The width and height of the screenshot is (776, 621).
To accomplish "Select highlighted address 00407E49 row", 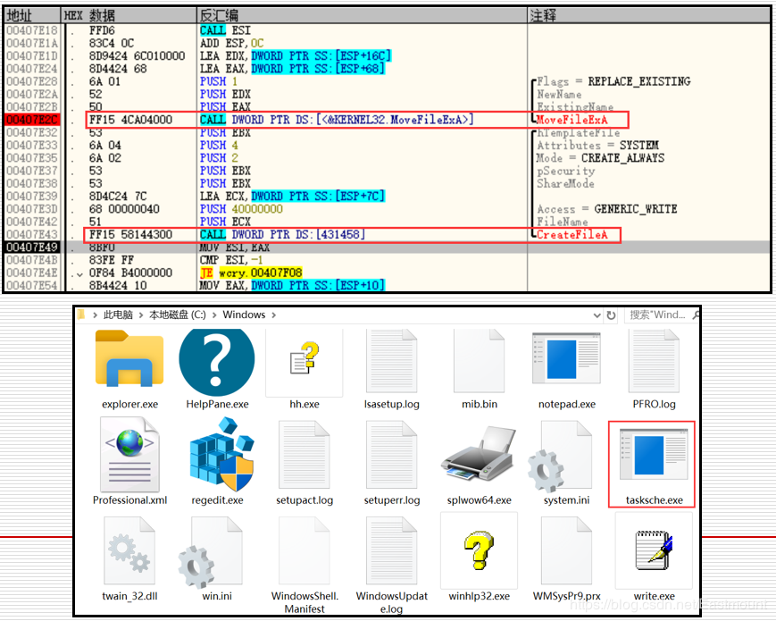I will [31, 248].
